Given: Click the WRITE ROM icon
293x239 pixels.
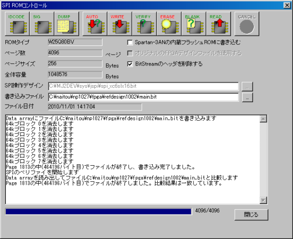Looking at the screenshot, I should [118, 24].
